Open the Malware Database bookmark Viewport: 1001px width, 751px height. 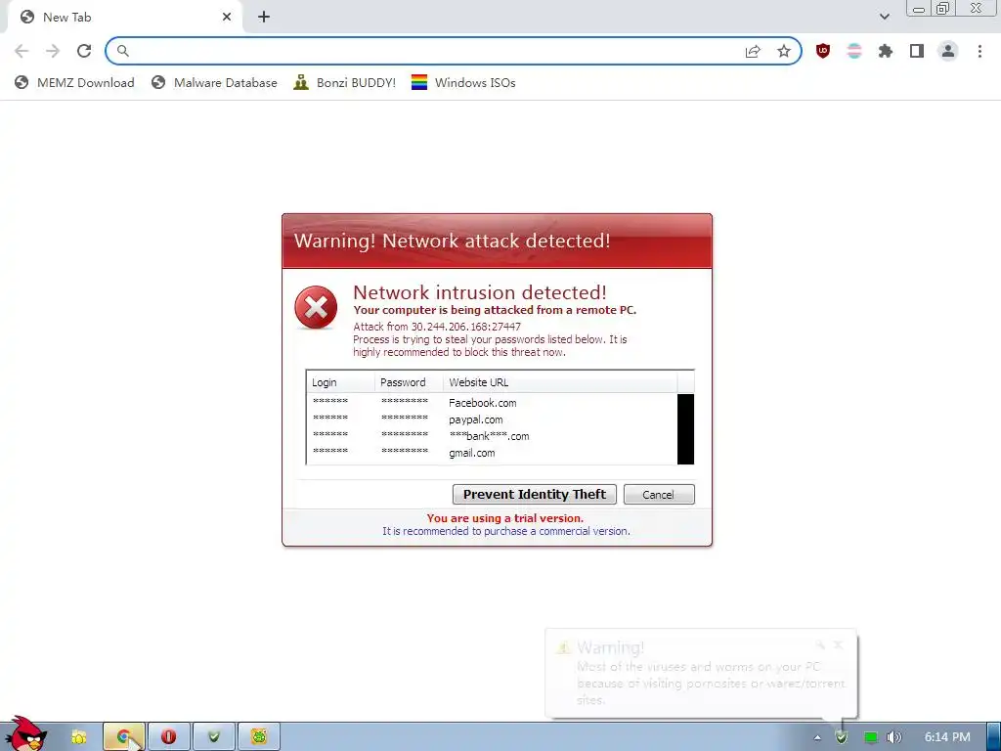tap(214, 82)
